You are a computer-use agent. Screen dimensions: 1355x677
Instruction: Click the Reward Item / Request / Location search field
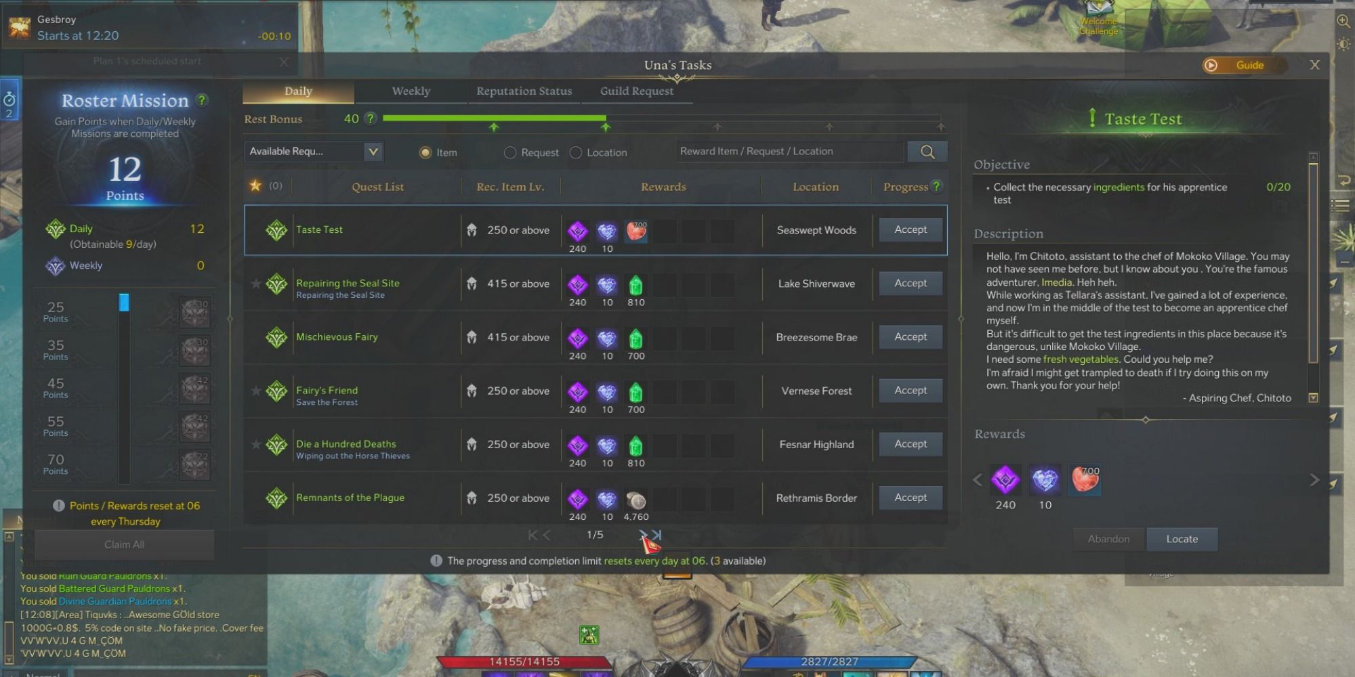(790, 152)
